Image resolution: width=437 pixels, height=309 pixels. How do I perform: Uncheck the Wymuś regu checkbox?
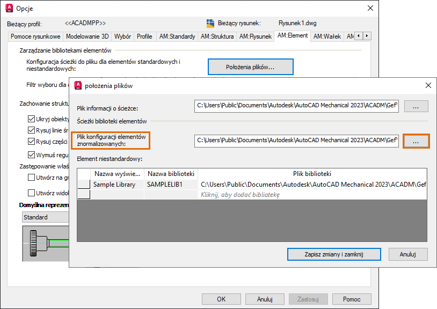point(31,155)
